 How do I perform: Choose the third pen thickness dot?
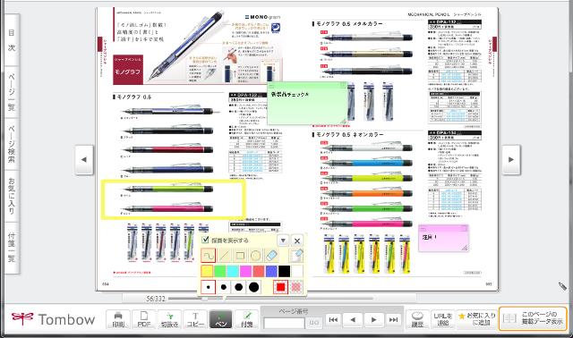tap(239, 287)
